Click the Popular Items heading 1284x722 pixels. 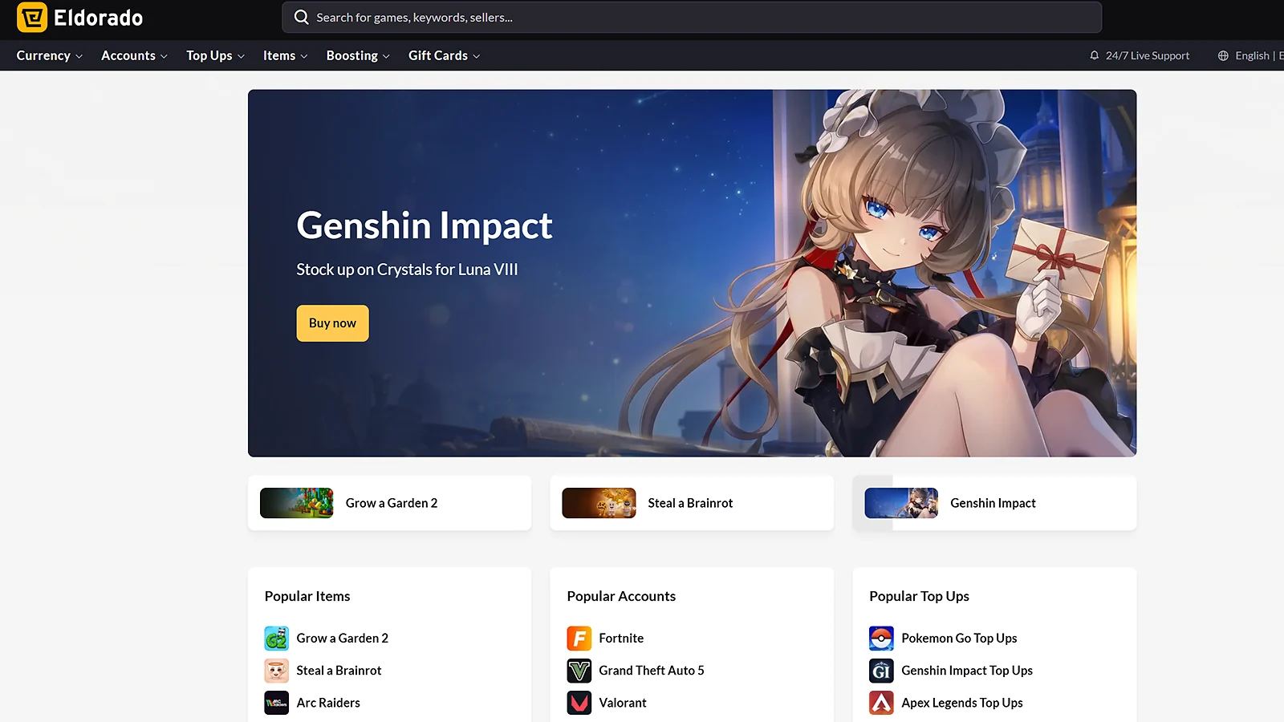pyautogui.click(x=307, y=596)
